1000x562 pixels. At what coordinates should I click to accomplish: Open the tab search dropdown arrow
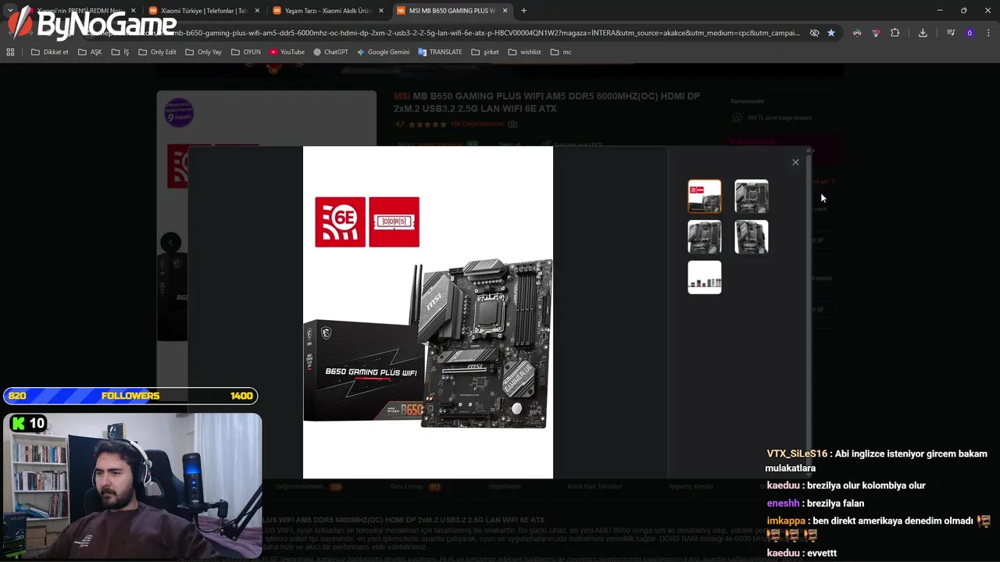pos(10,11)
